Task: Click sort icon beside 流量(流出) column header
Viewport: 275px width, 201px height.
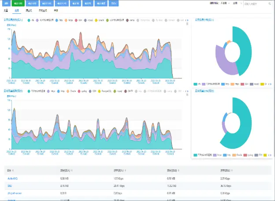Action: (x=178, y=170)
